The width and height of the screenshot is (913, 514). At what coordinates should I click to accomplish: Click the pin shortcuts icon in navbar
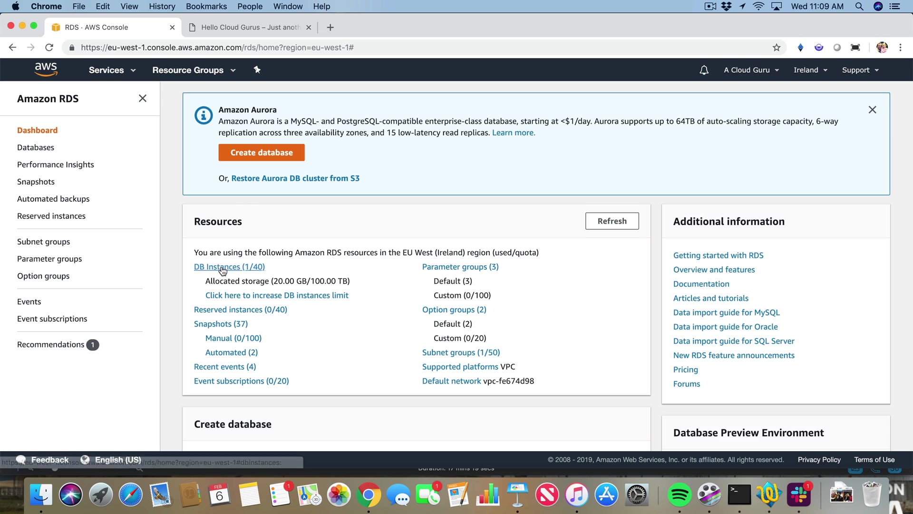click(x=257, y=70)
